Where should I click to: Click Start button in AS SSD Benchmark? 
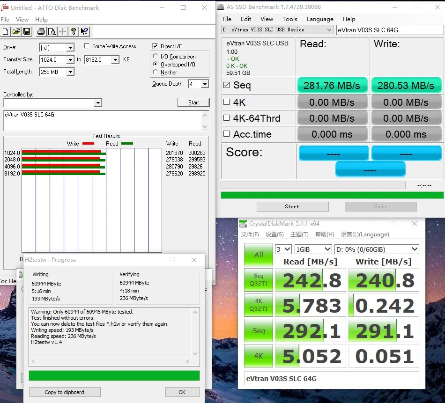(x=293, y=206)
